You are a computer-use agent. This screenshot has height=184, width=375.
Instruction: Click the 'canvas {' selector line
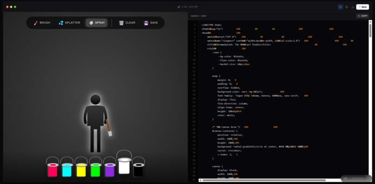[x=217, y=166]
